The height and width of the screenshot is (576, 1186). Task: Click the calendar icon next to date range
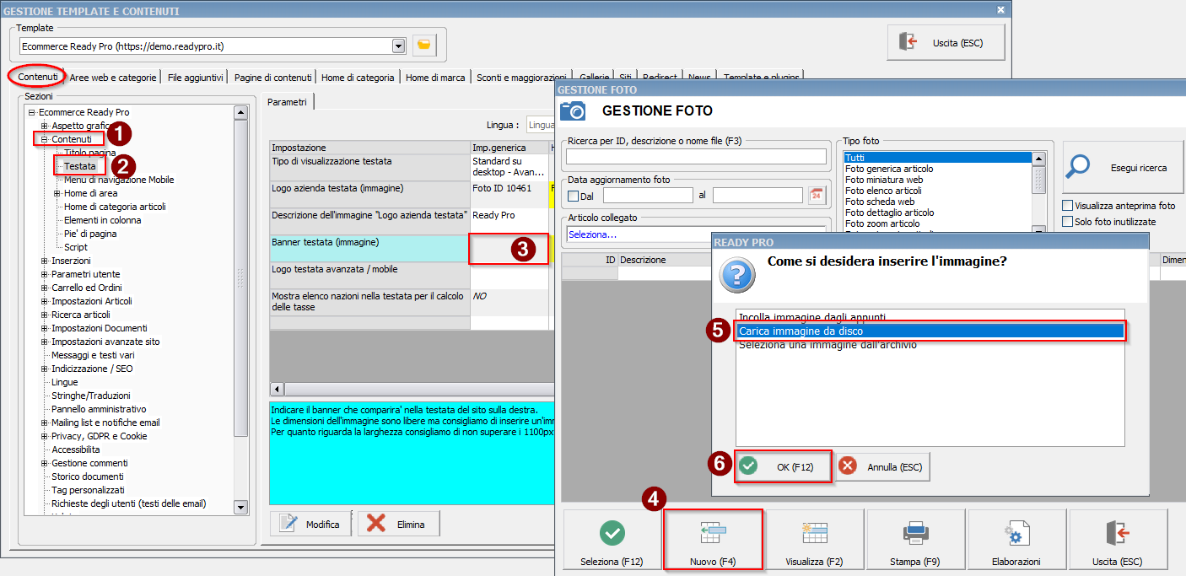(817, 196)
